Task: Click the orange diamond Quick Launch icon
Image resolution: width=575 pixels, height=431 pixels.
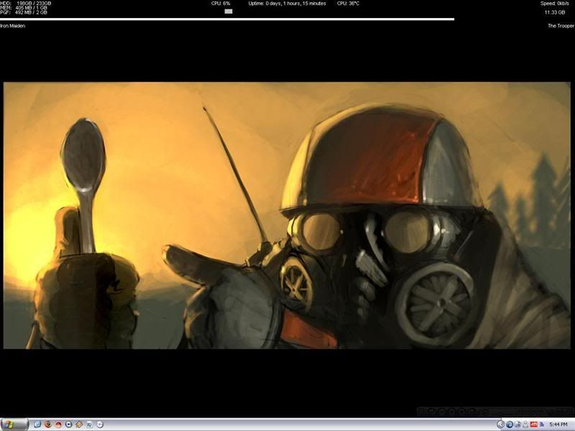Action: pos(79,425)
